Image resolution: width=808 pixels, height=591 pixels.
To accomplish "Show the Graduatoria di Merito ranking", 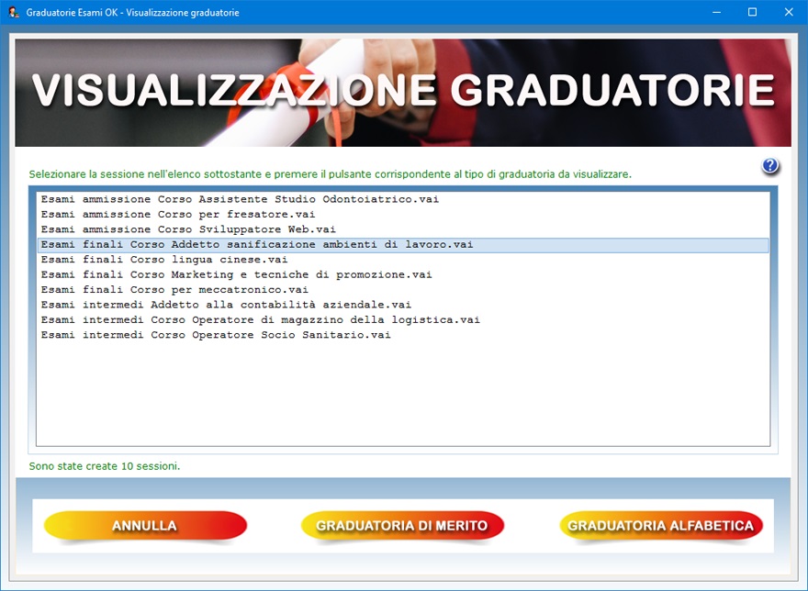I will pyautogui.click(x=402, y=526).
